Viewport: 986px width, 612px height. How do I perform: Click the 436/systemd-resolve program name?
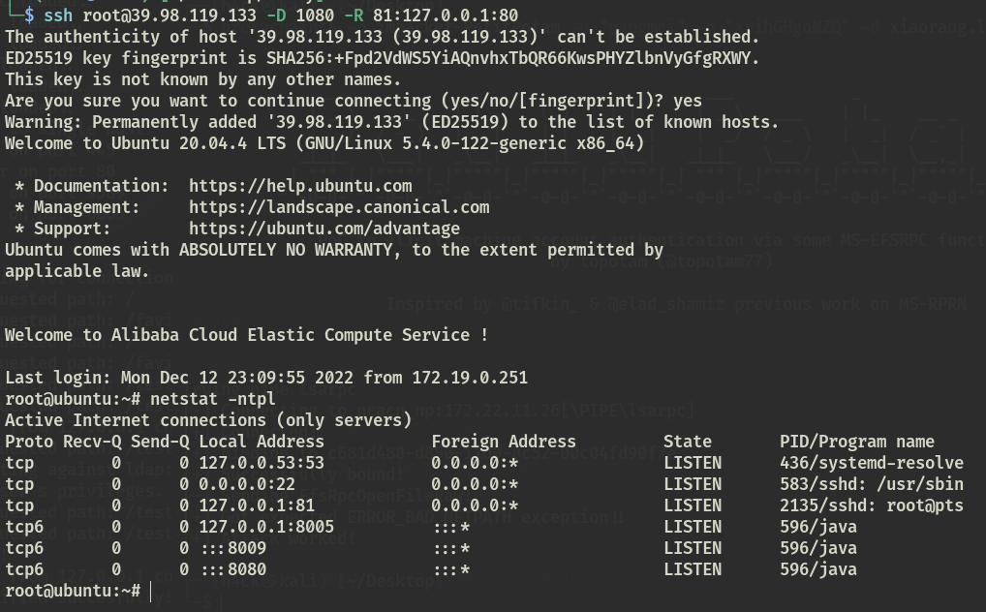872,464
